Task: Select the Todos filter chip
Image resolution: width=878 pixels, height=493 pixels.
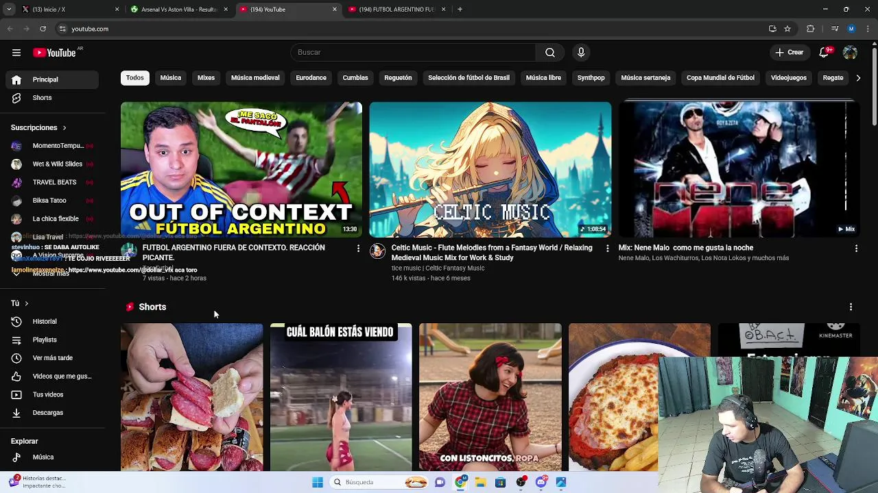Action: click(x=134, y=77)
